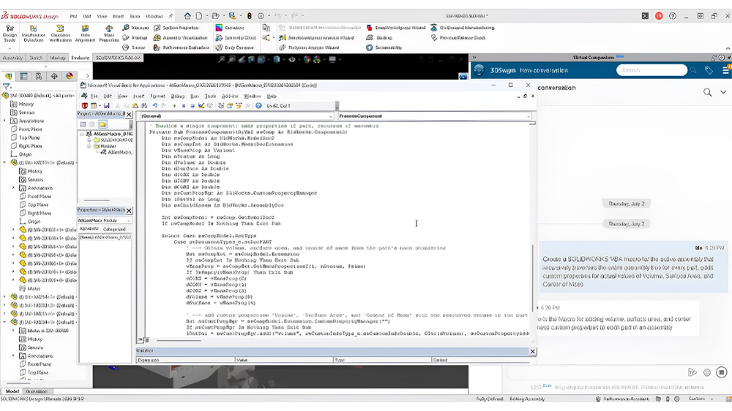Viewport: 732px width, 411px height.
Task: Click Undo in VBA toolbar
Action: pyautogui.click(x=154, y=106)
